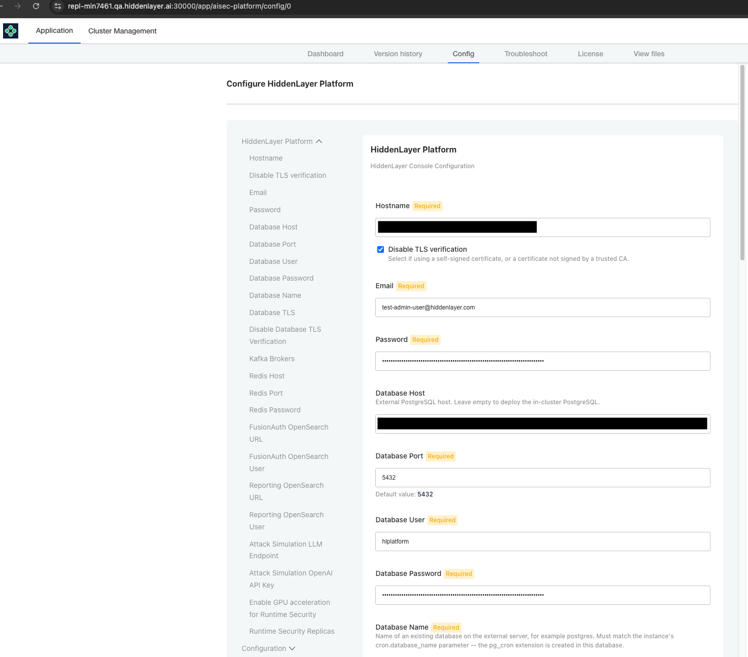748x657 pixels.
Task: Jump to Runtime Security Replicas sidebar link
Action: click(x=292, y=631)
